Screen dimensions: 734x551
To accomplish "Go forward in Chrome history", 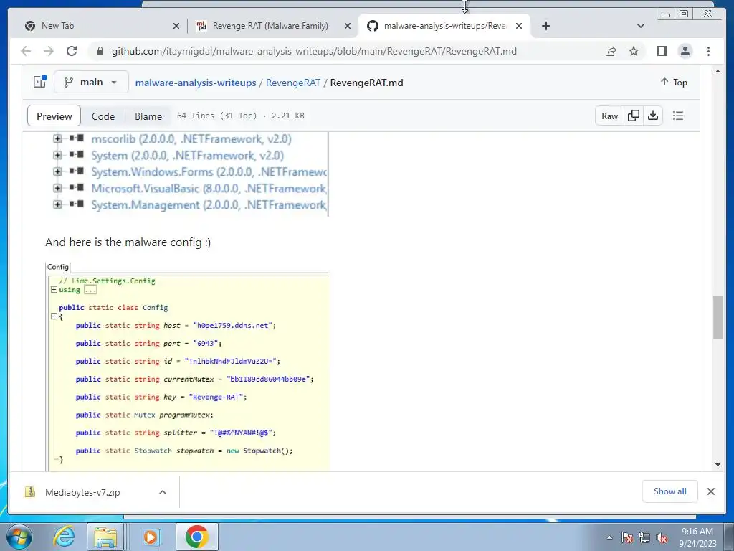I will pyautogui.click(x=48, y=51).
